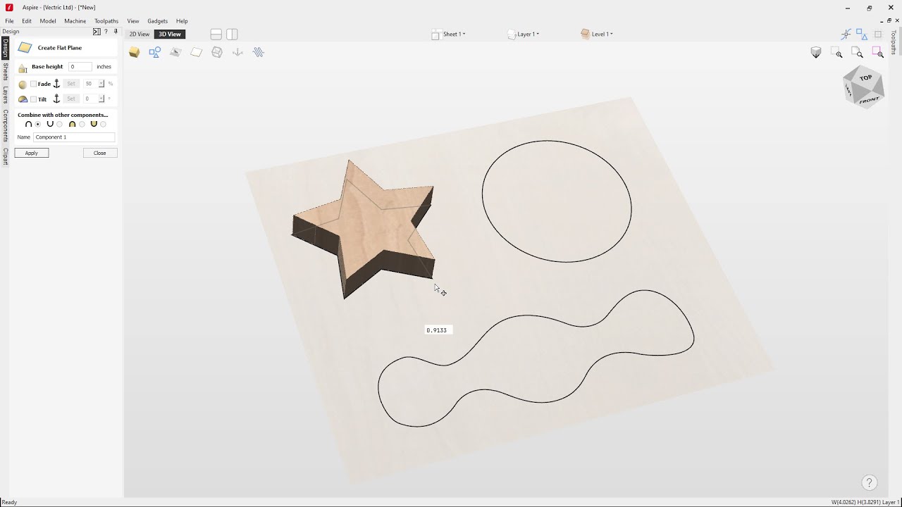902x507 pixels.
Task: Open the Layer 1 dropdown
Action: click(524, 34)
